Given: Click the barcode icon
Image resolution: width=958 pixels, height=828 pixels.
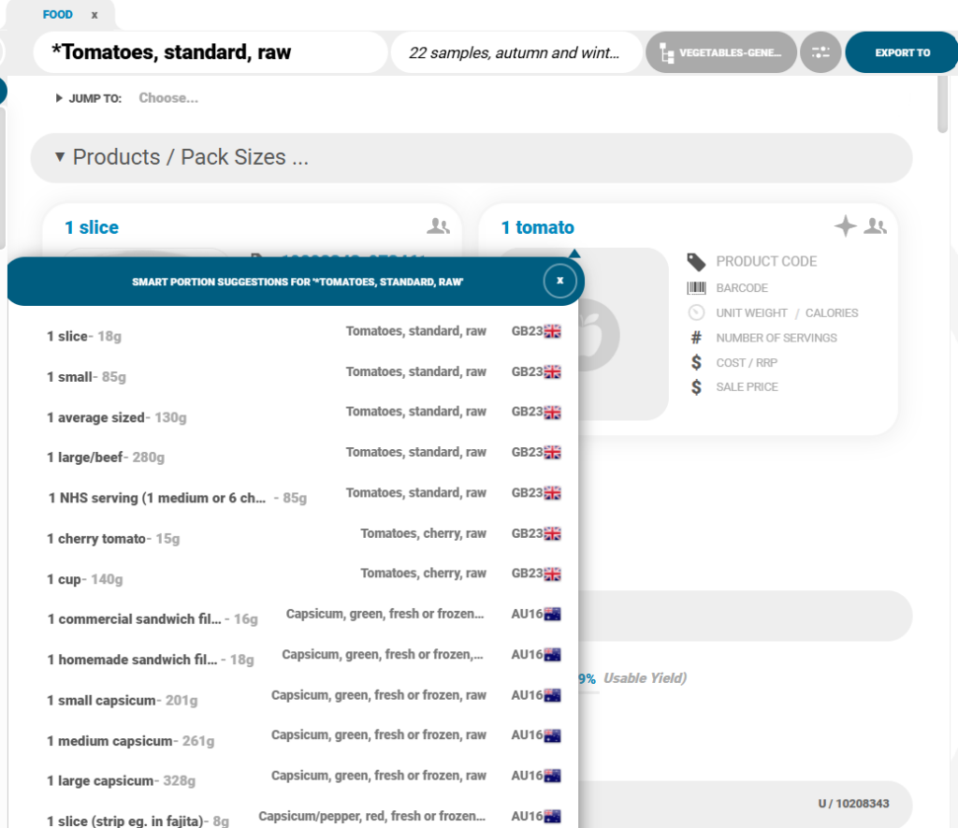Looking at the screenshot, I should 696,288.
